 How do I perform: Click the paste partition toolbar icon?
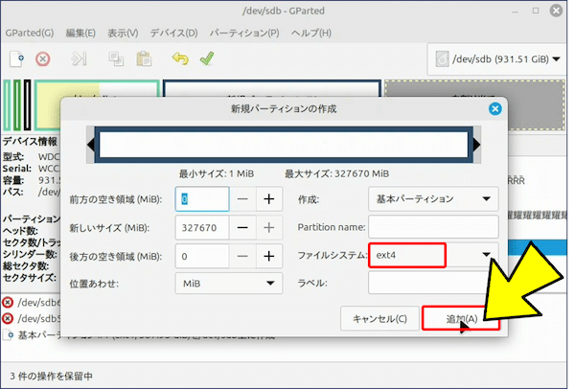(x=144, y=59)
